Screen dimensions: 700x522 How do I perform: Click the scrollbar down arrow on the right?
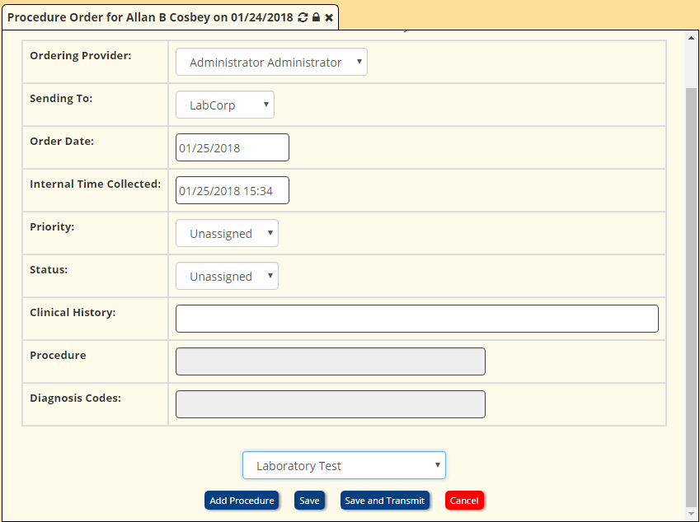point(690,515)
